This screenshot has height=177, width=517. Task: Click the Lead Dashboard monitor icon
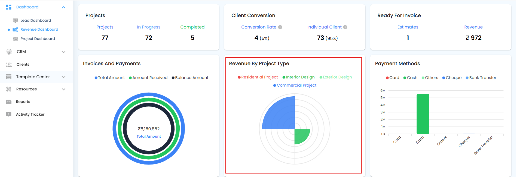tap(15, 21)
